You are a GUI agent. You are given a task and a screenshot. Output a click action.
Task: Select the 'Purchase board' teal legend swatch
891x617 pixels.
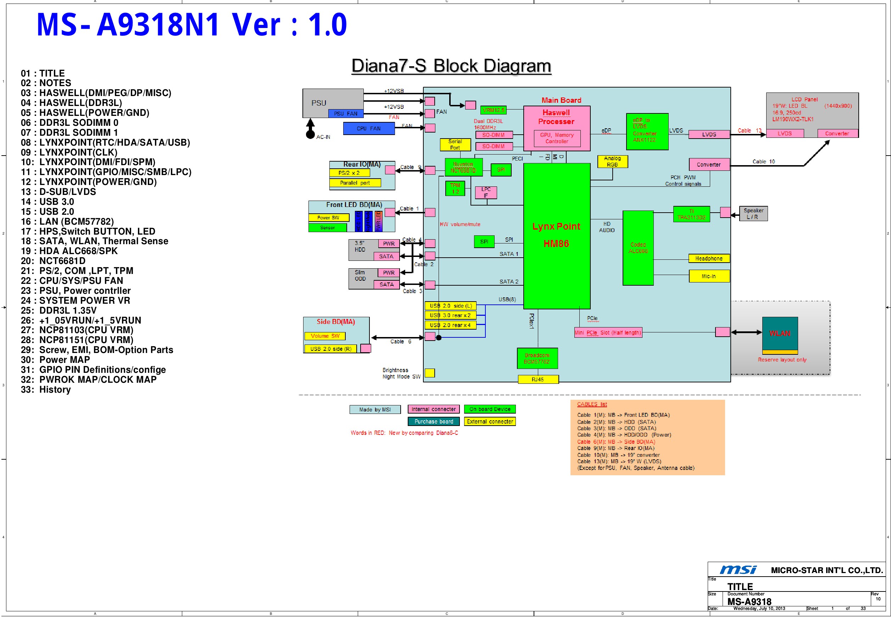pyautogui.click(x=434, y=421)
